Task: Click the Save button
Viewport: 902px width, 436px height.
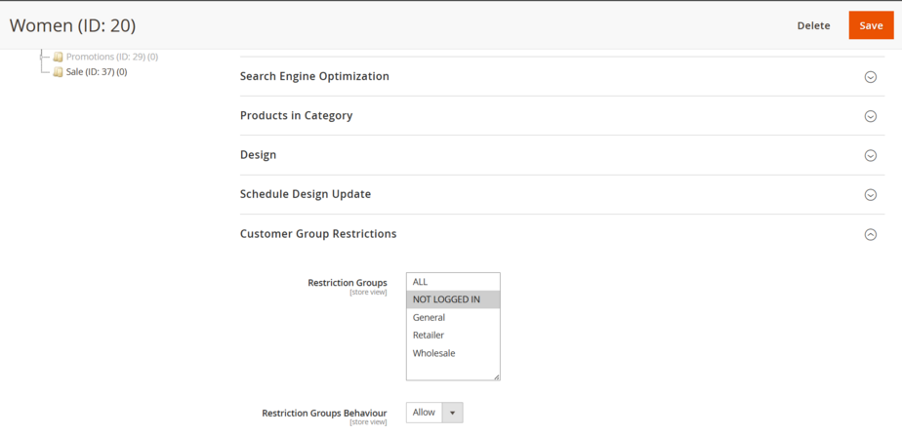Action: pyautogui.click(x=871, y=25)
